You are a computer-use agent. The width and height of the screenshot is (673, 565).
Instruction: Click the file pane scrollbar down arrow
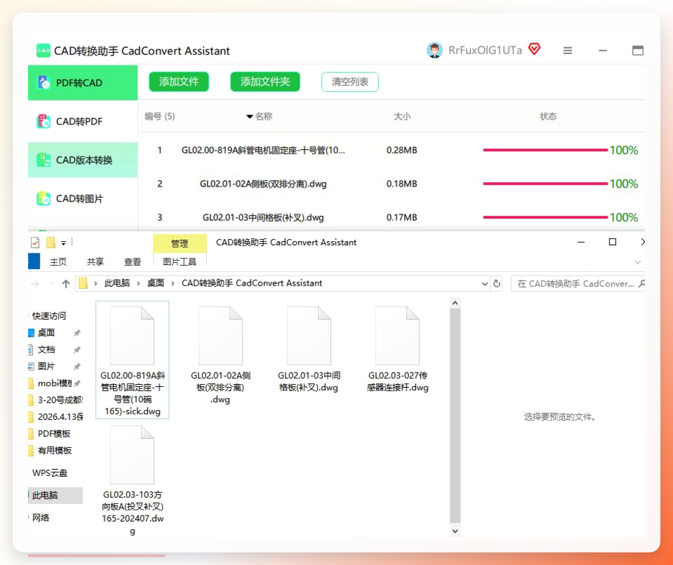click(x=455, y=531)
